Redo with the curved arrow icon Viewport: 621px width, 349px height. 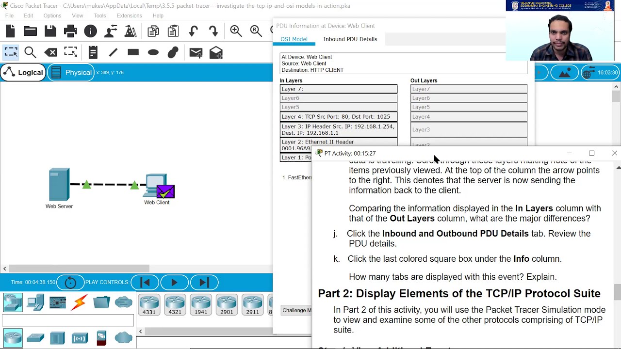(x=213, y=32)
